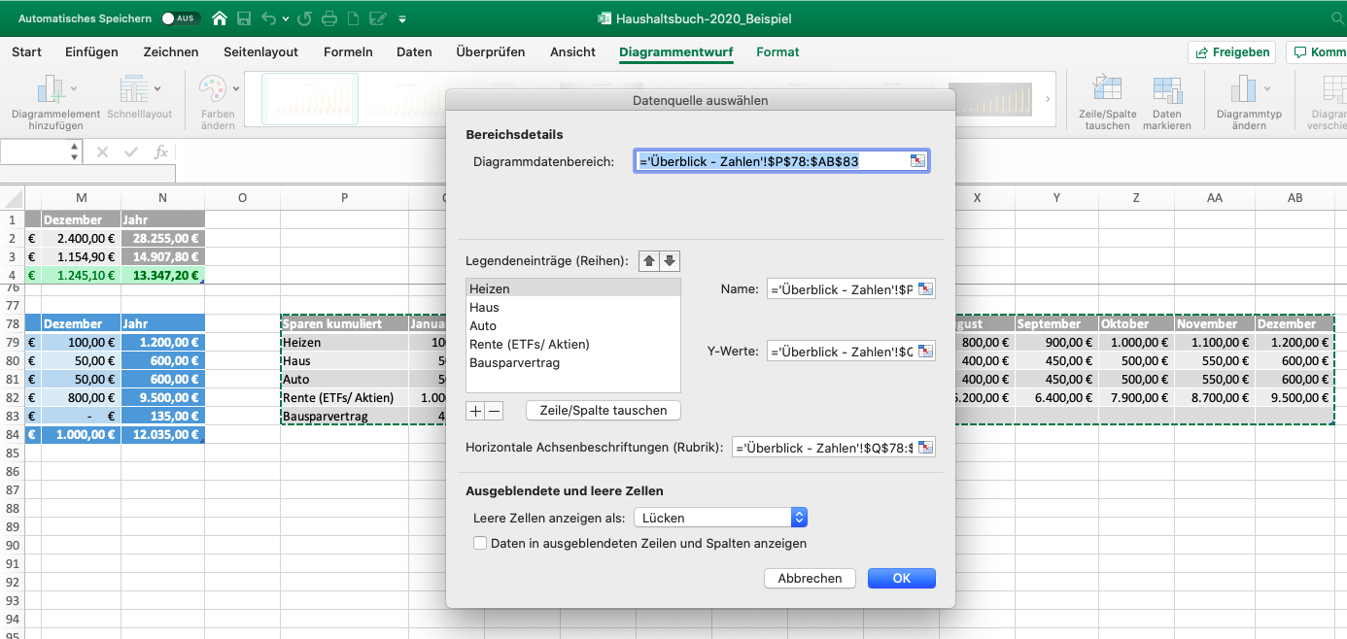Image resolution: width=1347 pixels, height=639 pixels.
Task: Click the 'Zeile/Spalte tauschen' dialog button
Action: 603,411
